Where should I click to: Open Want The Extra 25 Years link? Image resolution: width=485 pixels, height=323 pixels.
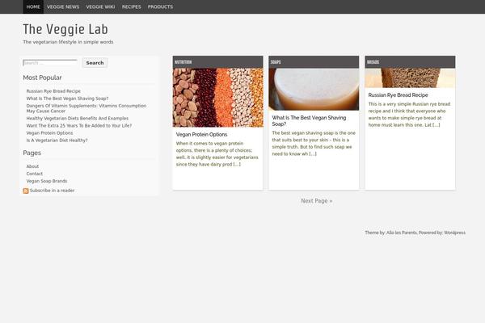point(79,126)
